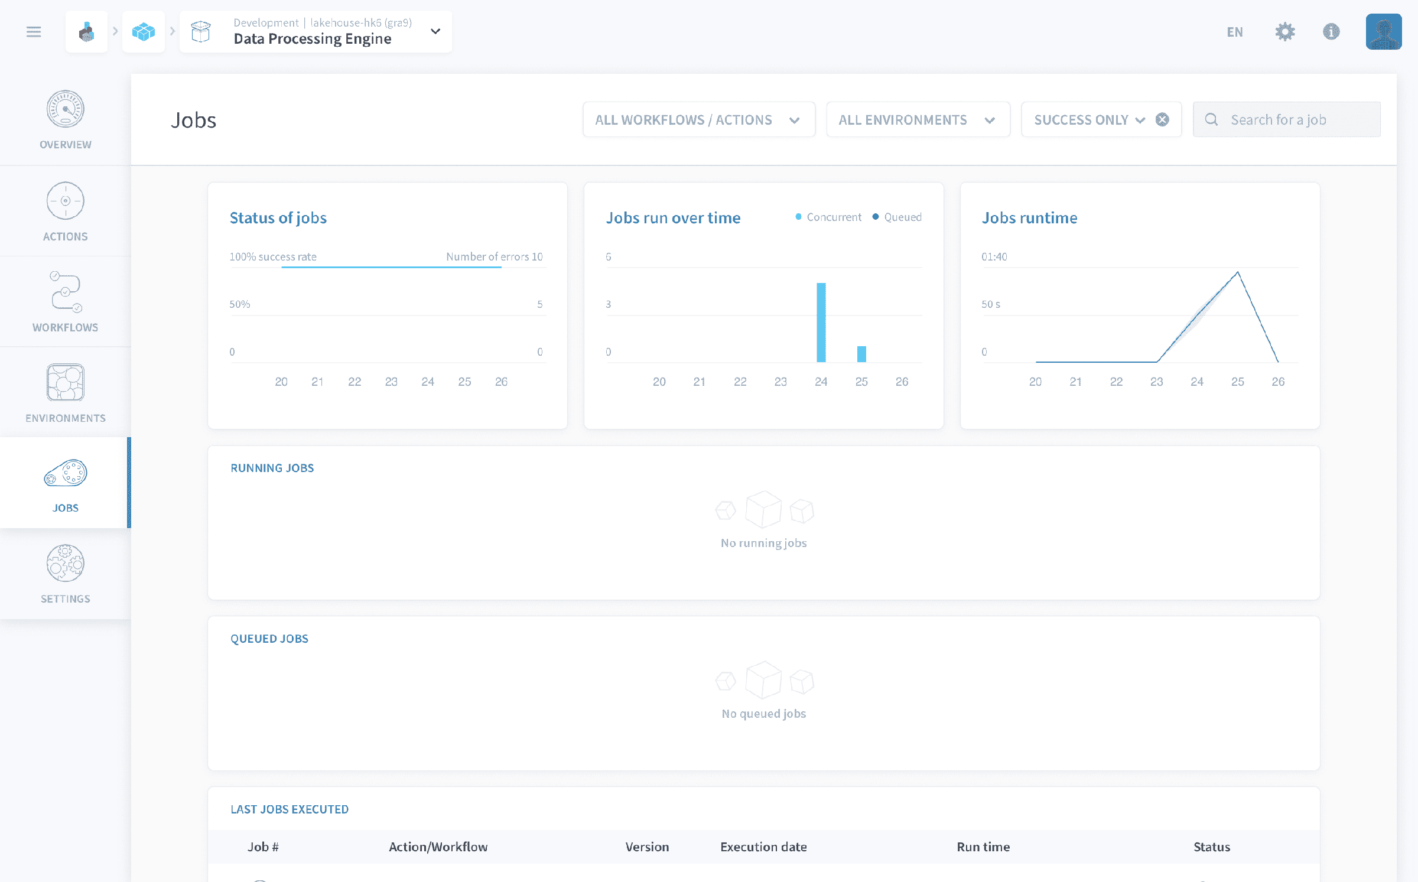Toggle the Queued legend item
The image size is (1418, 882).
[x=897, y=217]
